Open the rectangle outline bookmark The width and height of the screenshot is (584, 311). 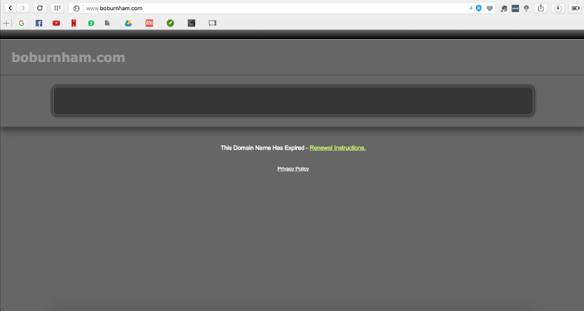[x=212, y=23]
